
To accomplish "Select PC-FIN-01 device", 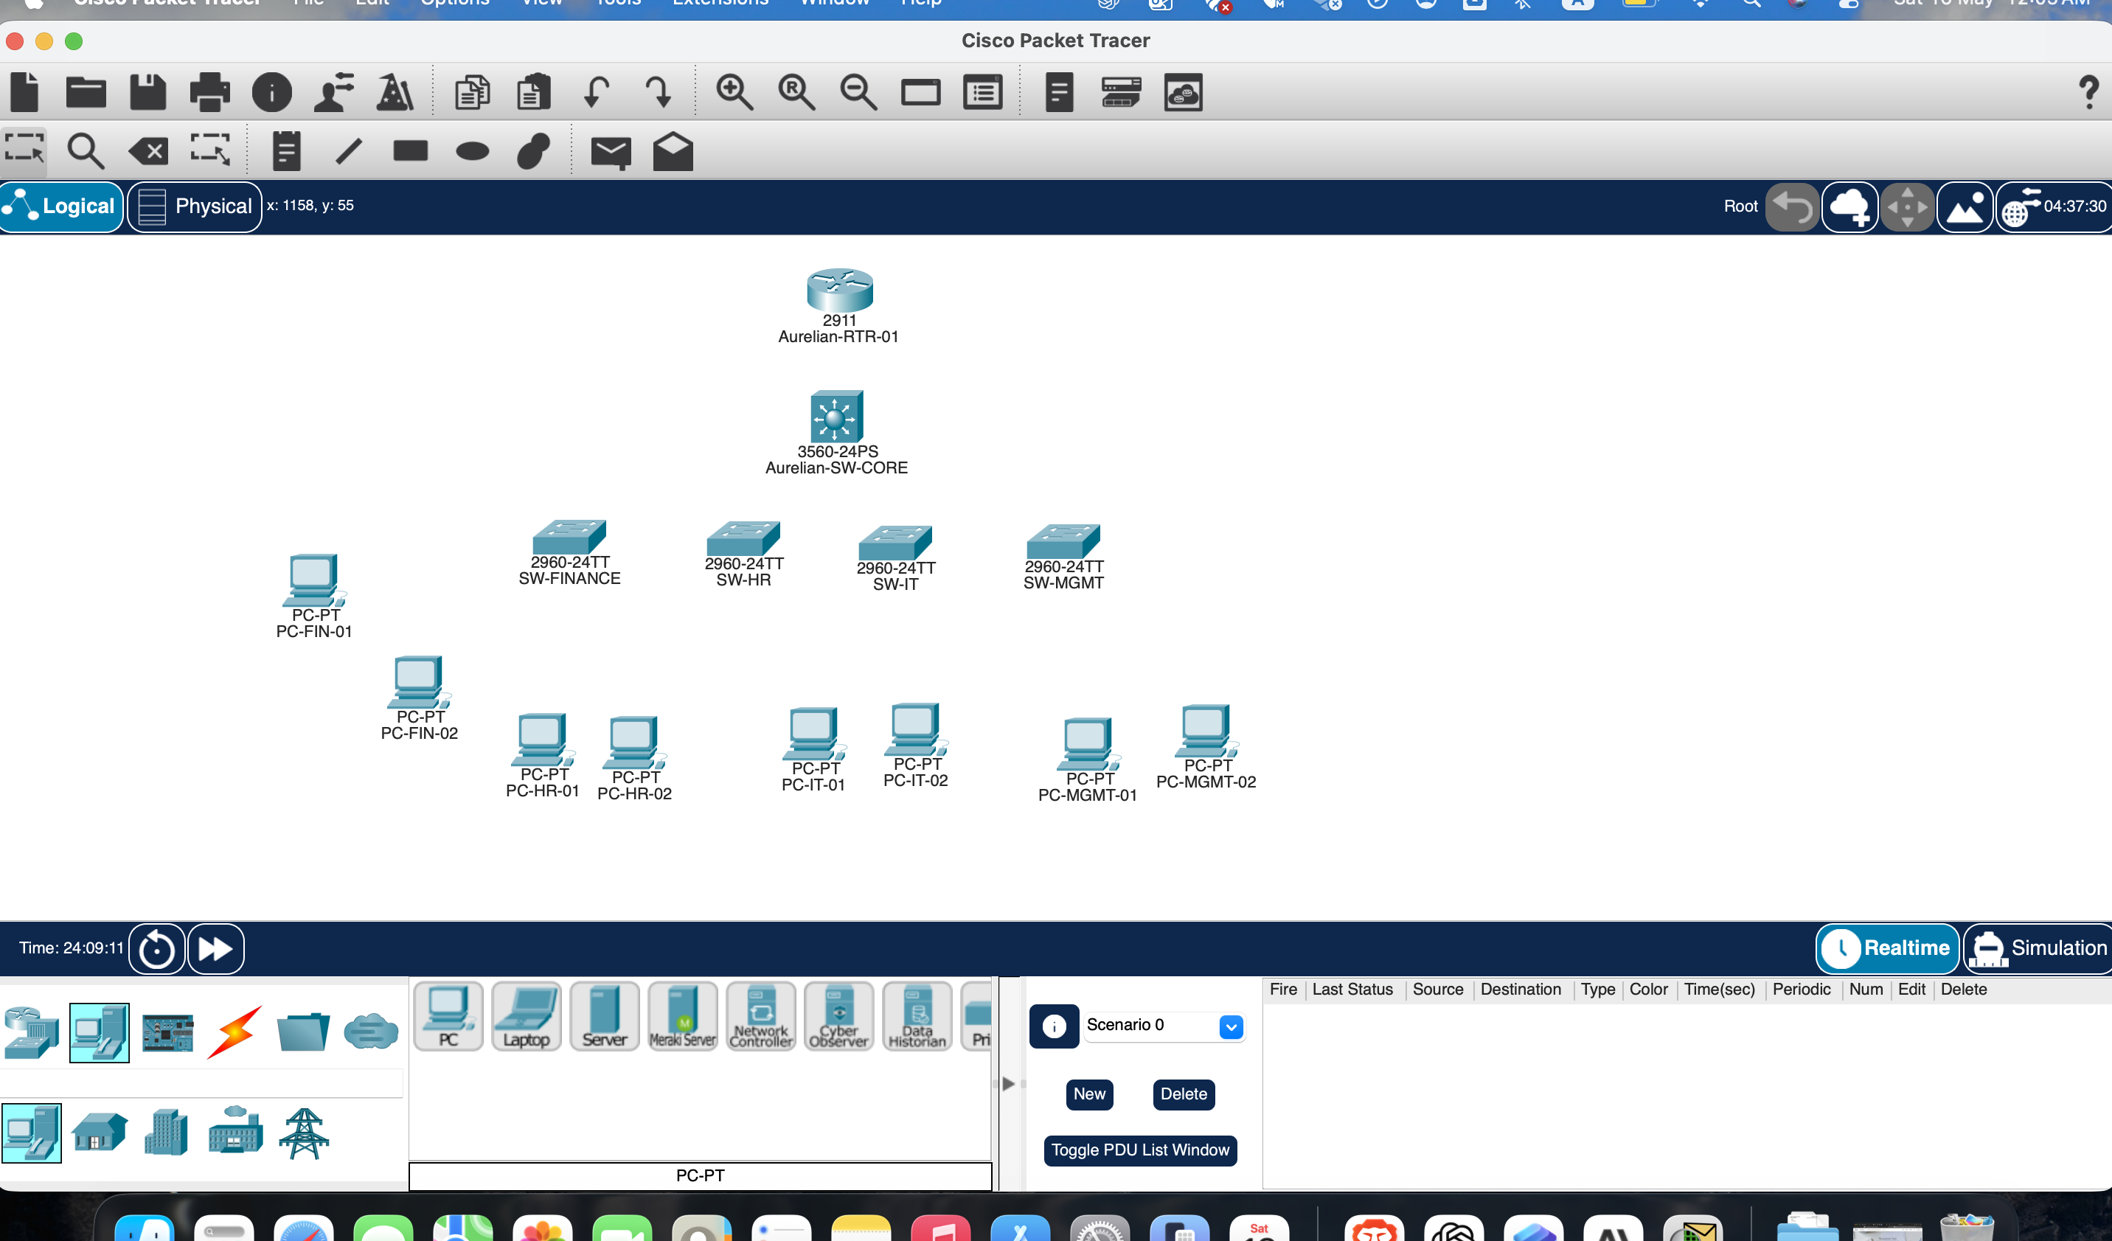I will click(314, 581).
